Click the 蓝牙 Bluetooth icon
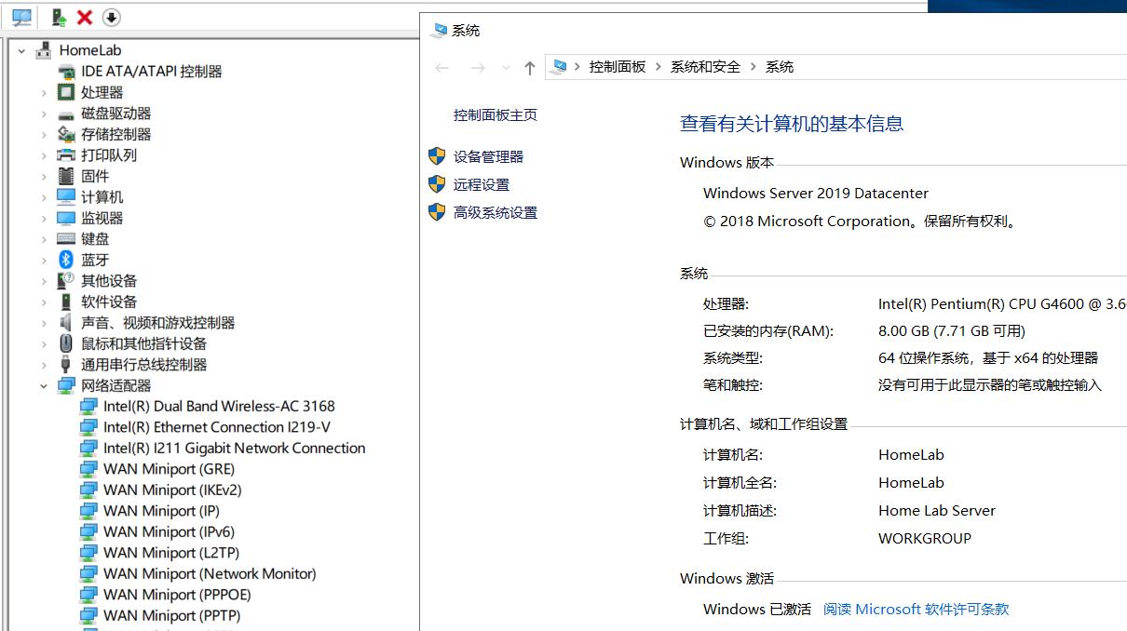Viewport: 1127px width, 631px height. (x=66, y=260)
